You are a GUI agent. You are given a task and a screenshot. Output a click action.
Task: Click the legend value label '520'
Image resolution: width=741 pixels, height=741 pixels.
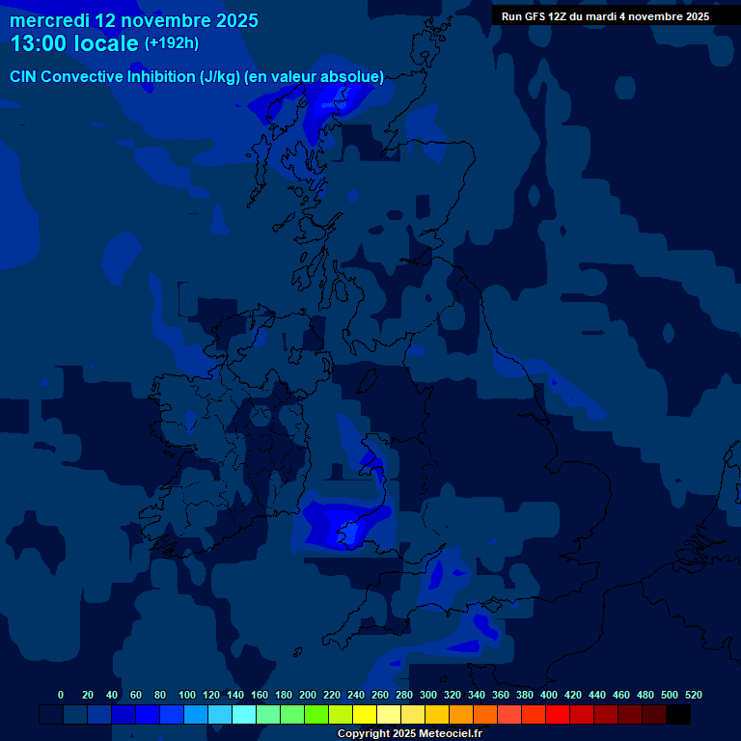point(693,695)
